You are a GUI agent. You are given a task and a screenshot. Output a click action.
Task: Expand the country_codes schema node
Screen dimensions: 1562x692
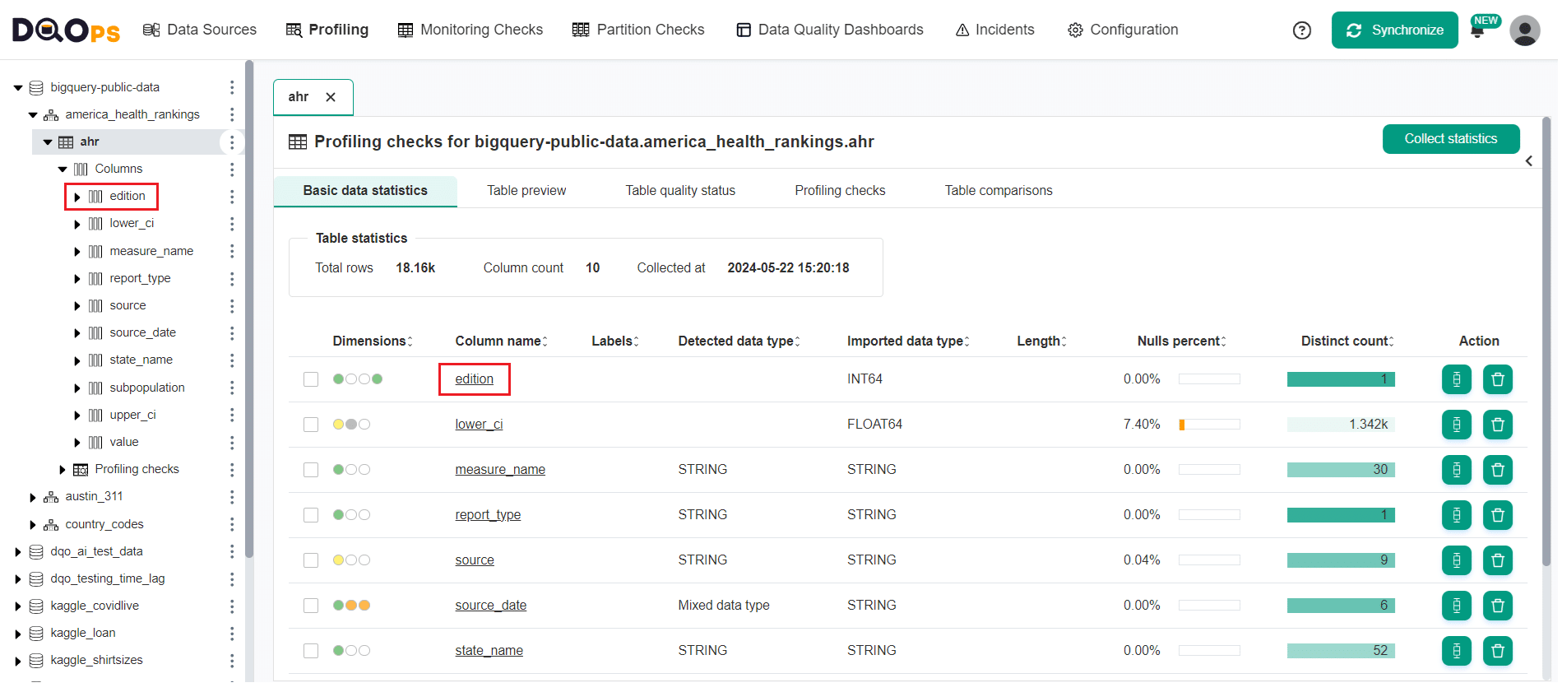pyautogui.click(x=33, y=525)
